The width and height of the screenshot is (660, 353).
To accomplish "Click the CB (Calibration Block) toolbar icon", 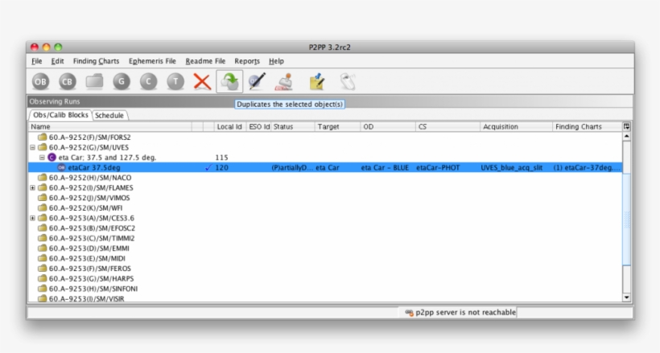I will (68, 81).
